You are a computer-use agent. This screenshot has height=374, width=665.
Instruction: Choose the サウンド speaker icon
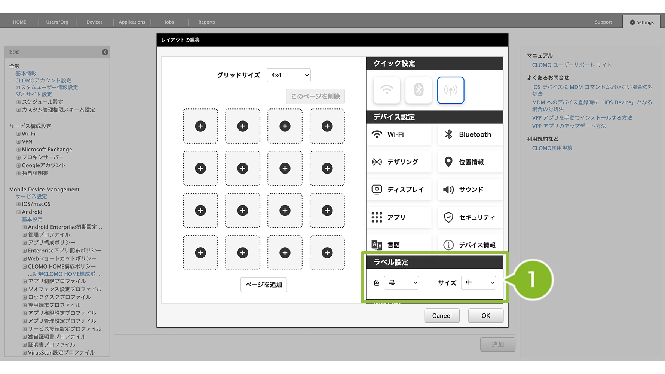point(448,190)
